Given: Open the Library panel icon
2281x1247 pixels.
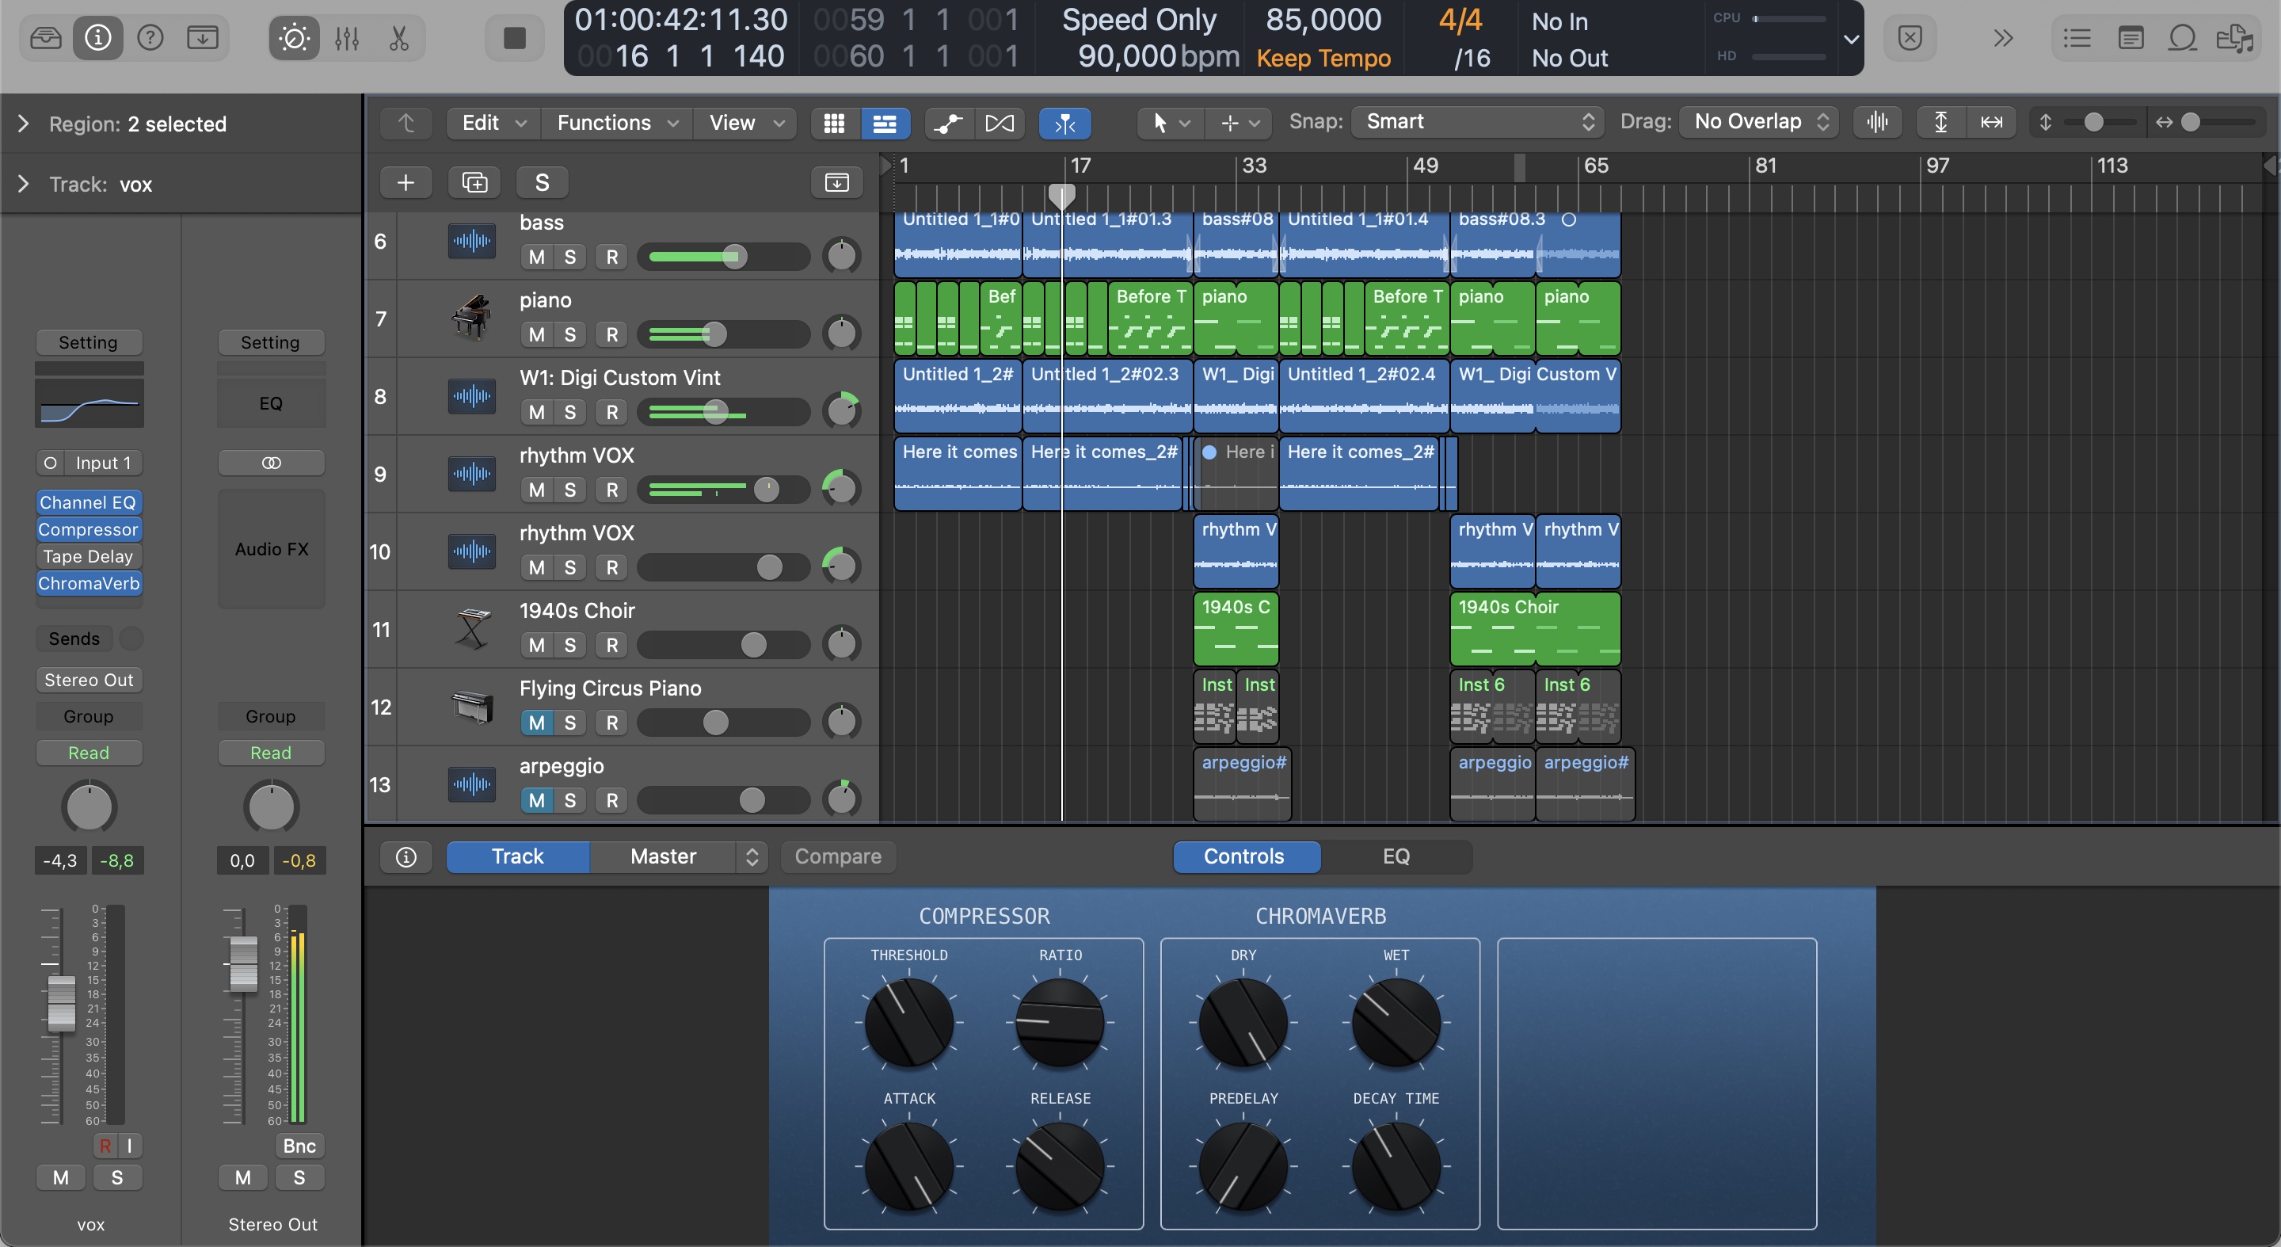Looking at the screenshot, I should pyautogui.click(x=45, y=37).
